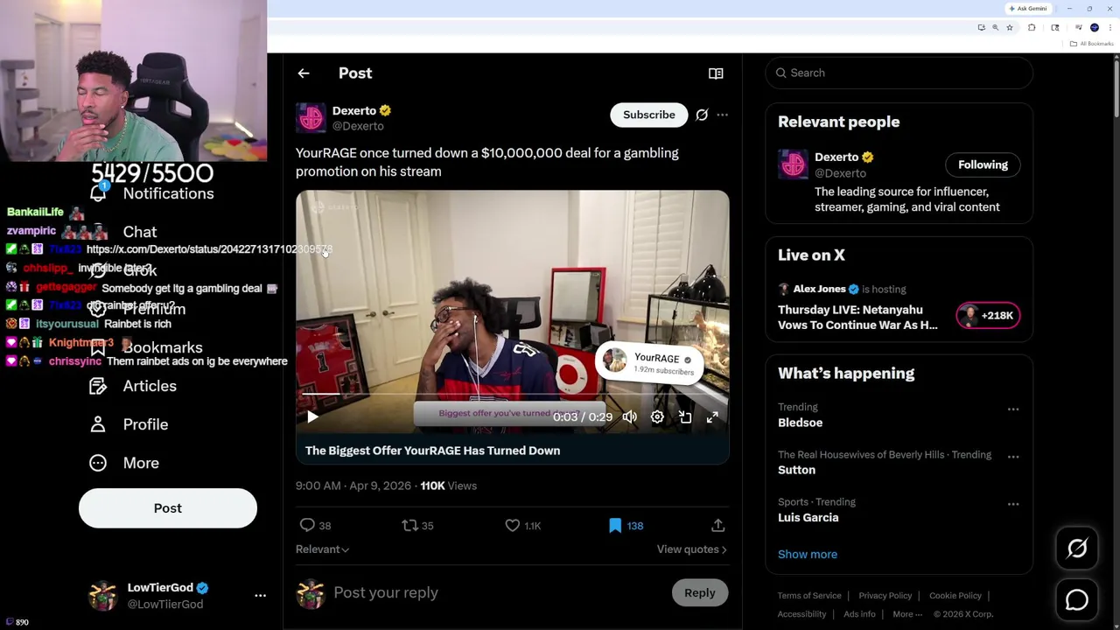Viewport: 1120px width, 630px height.
Task: Open Dexerto's avatar on the post
Action: click(311, 117)
